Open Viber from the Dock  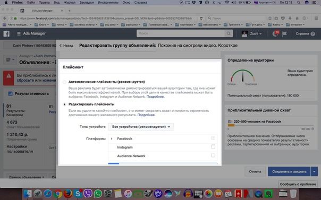(88, 194)
